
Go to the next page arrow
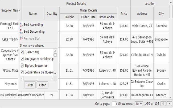point(169,103)
